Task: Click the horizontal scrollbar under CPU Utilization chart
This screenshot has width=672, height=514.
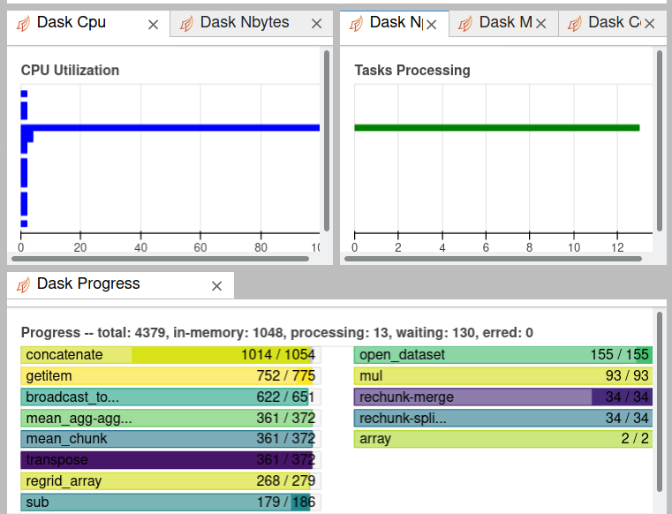Action: 161,259
